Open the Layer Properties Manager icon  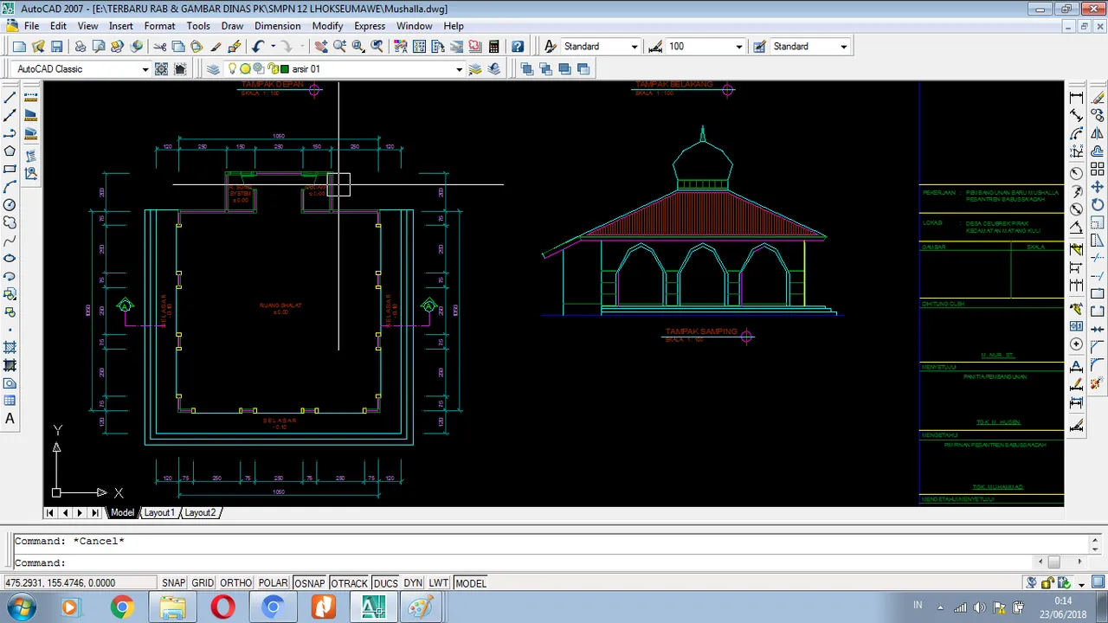(x=213, y=69)
